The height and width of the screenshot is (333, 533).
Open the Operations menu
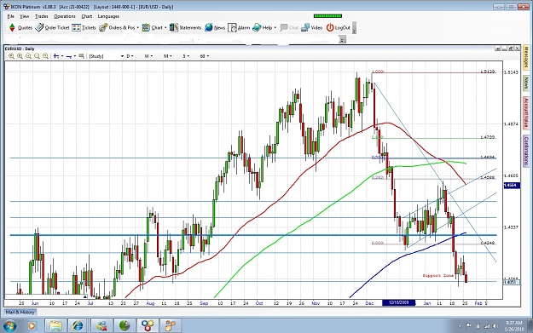(65, 16)
